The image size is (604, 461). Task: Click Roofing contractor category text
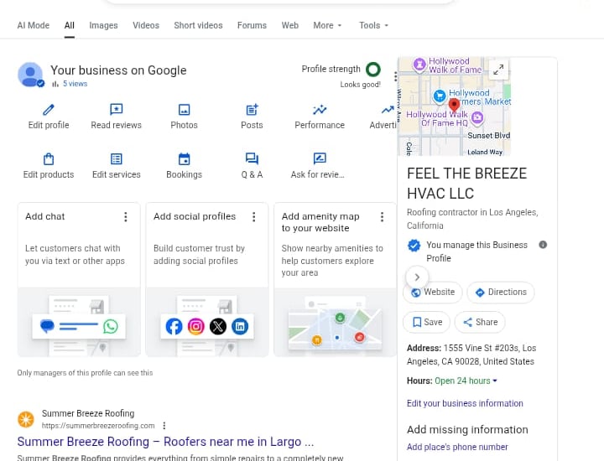point(472,219)
